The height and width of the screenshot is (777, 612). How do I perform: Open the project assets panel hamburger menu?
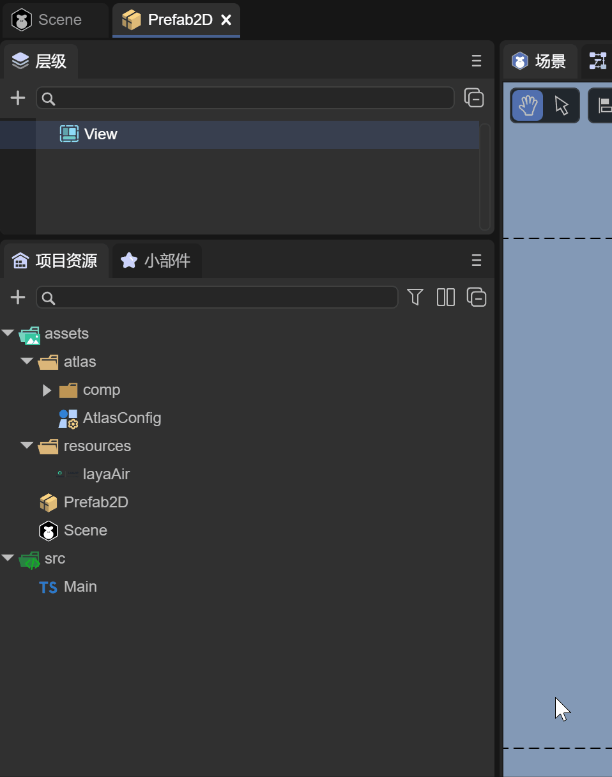click(x=477, y=261)
